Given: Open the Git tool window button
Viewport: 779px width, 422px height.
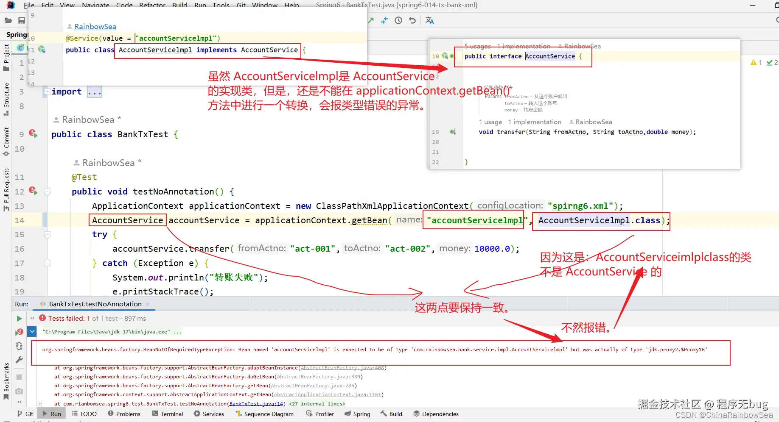Looking at the screenshot, I should [x=25, y=414].
